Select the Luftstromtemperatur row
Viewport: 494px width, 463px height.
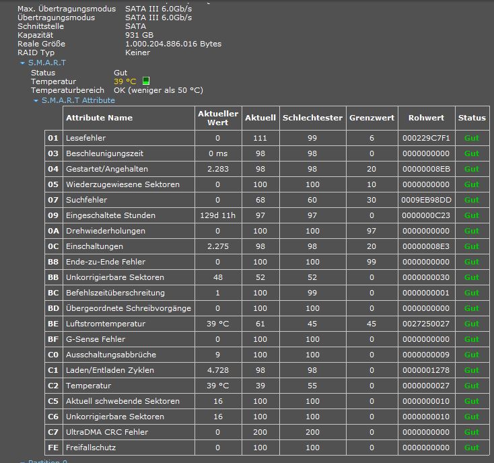point(267,324)
